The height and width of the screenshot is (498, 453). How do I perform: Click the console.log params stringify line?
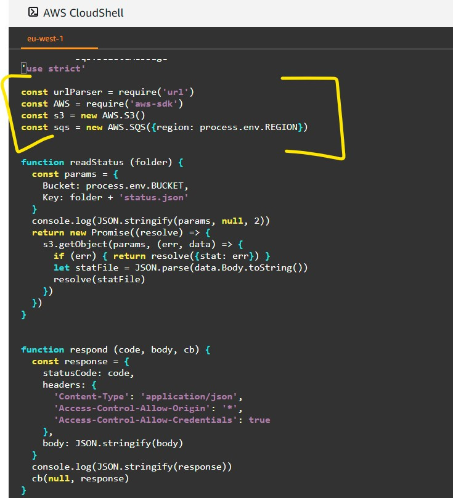pos(150,221)
